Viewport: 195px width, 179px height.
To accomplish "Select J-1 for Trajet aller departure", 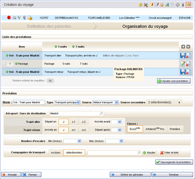I will tap(73, 122).
